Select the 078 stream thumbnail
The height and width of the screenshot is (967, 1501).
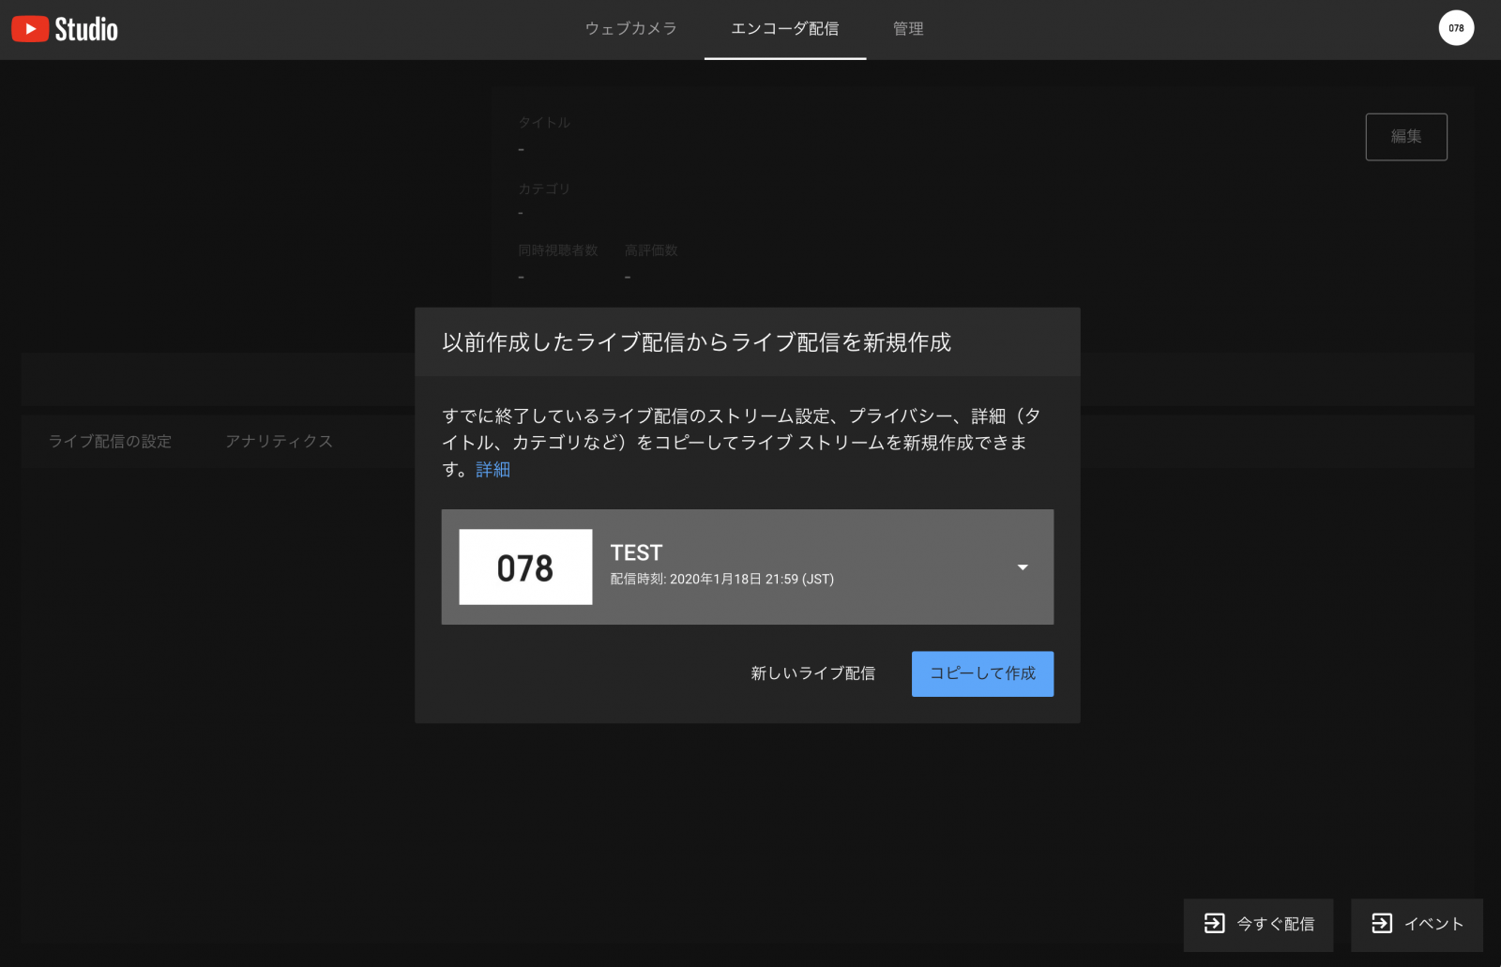coord(525,567)
